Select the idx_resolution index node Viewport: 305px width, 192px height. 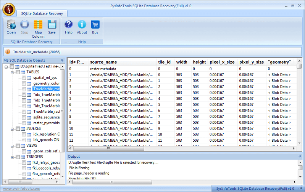click(46, 134)
